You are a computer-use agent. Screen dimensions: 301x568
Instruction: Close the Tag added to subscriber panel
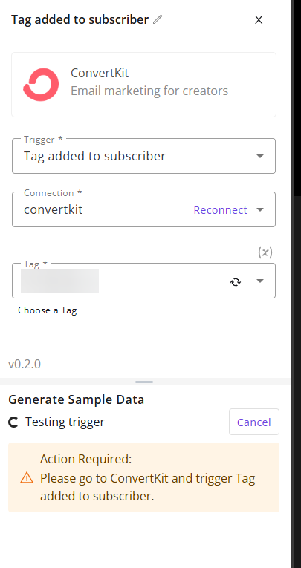click(259, 19)
